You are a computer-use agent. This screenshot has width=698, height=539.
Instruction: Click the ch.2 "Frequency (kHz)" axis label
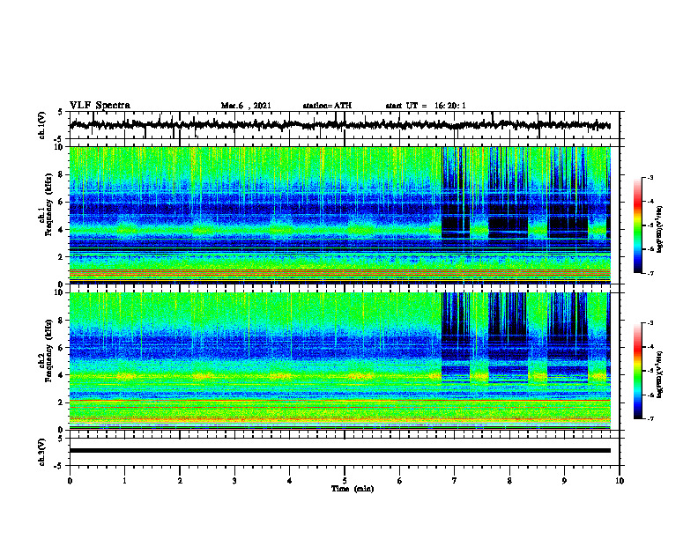[48, 351]
